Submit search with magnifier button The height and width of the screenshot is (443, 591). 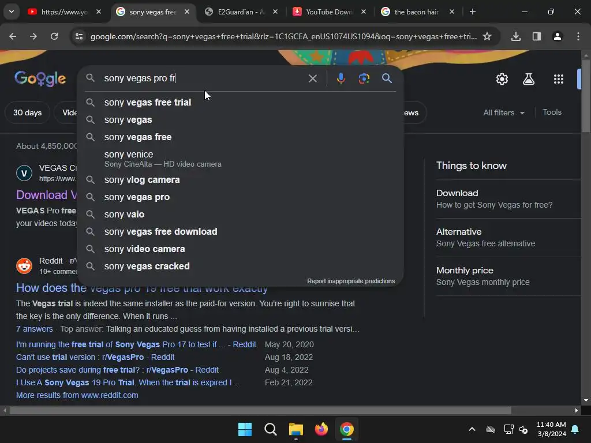point(387,78)
